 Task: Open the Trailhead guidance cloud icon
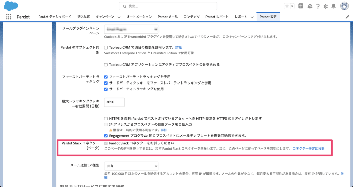coord(310,6)
